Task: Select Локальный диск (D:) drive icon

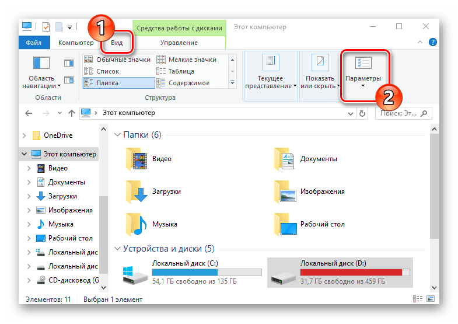Action: [x=283, y=278]
